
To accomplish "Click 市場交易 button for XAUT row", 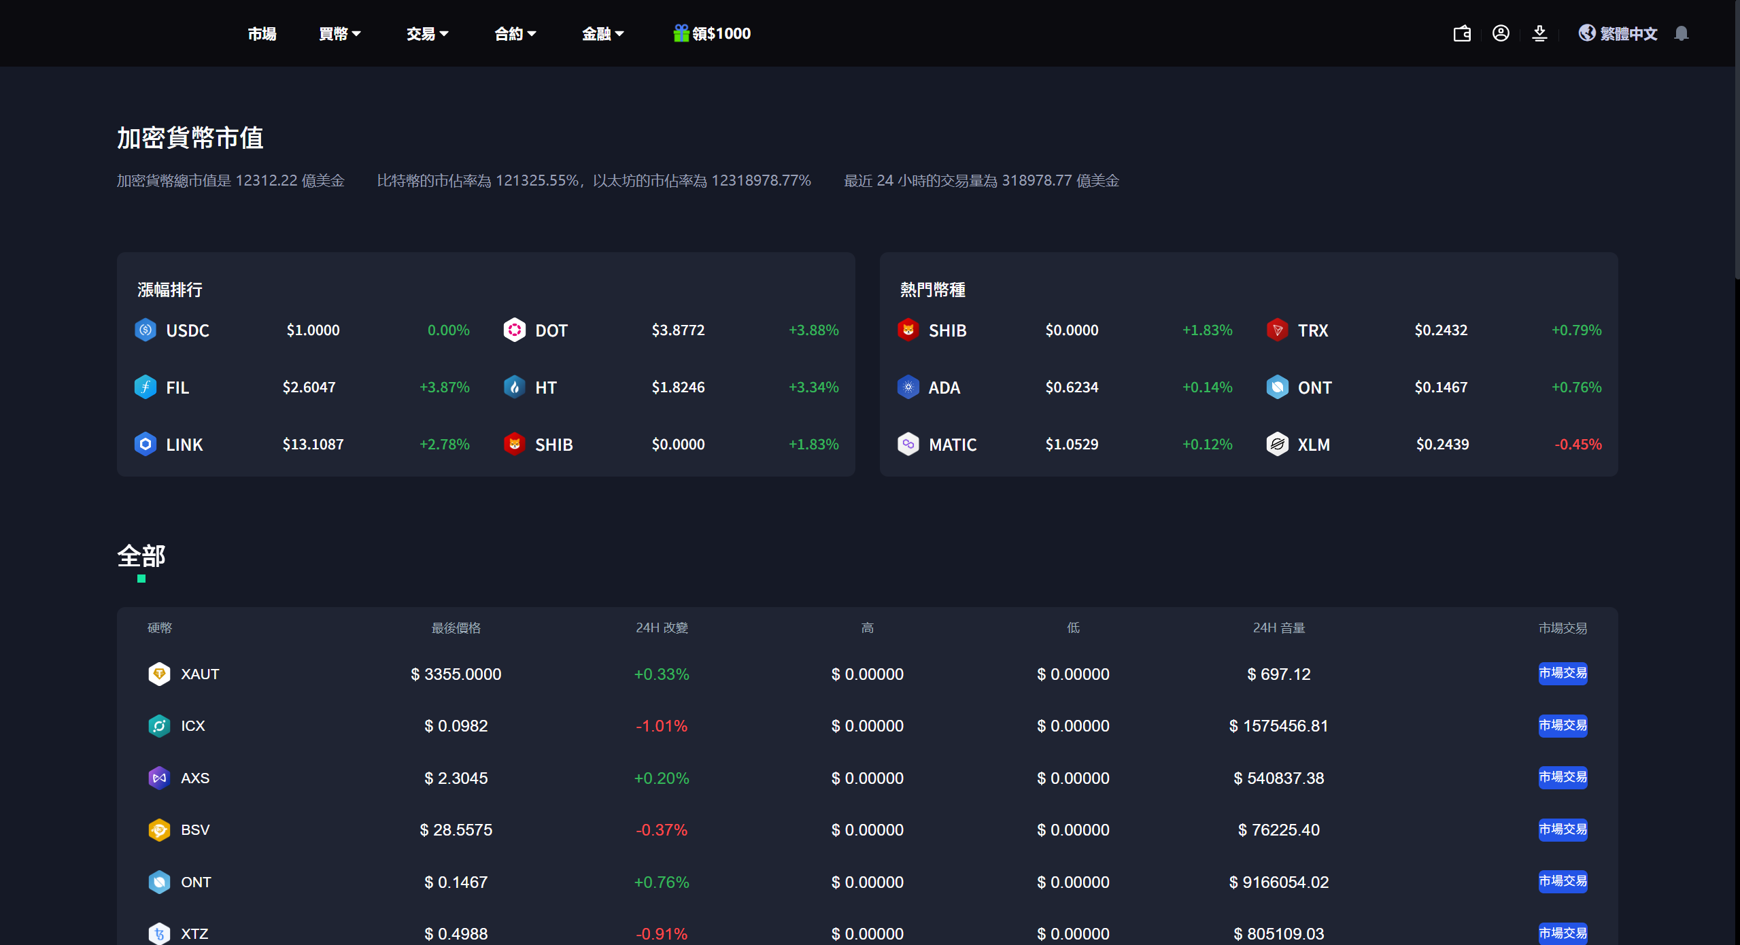I will pos(1563,673).
